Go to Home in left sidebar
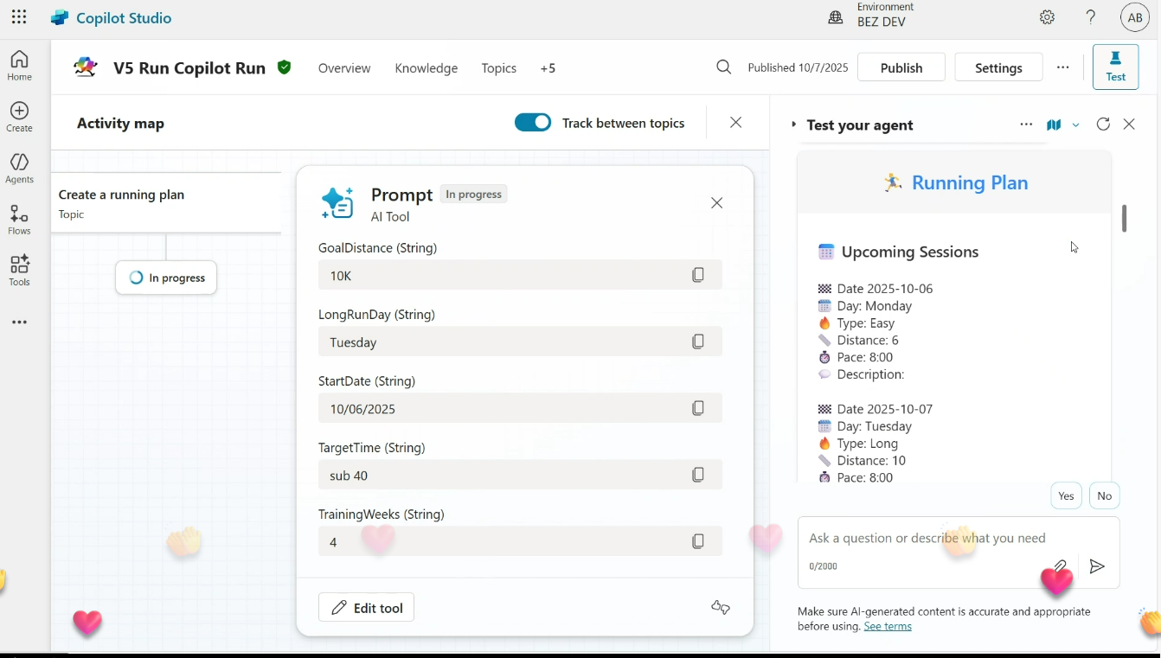Screen dimensions: 1161x658 [x=19, y=66]
